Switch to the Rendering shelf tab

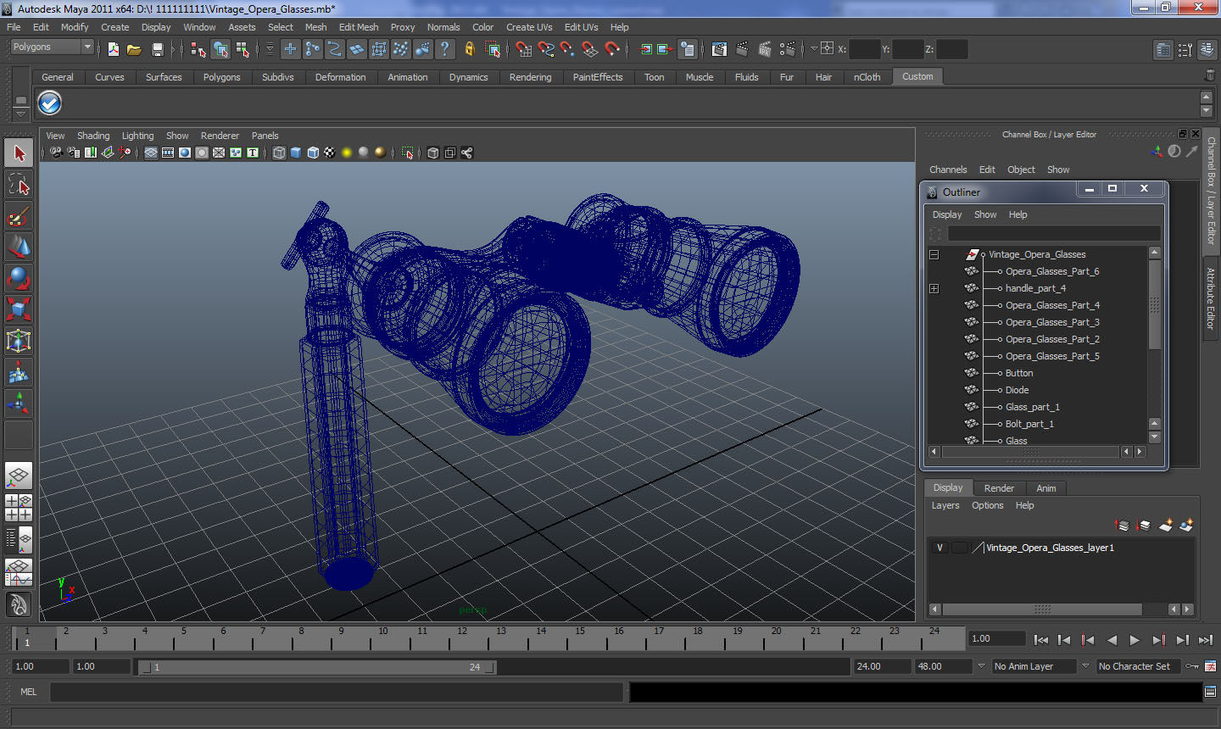point(530,77)
